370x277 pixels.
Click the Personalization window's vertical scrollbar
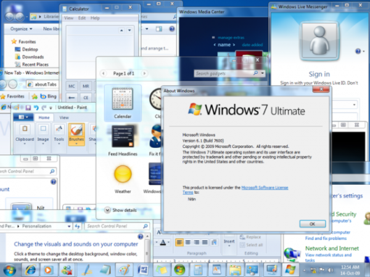(147, 247)
